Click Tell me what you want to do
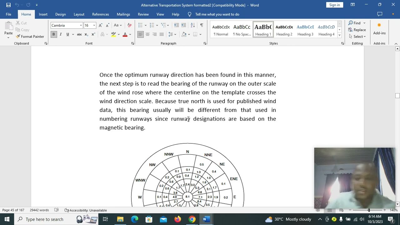This screenshot has height=225, width=400. click(x=217, y=14)
